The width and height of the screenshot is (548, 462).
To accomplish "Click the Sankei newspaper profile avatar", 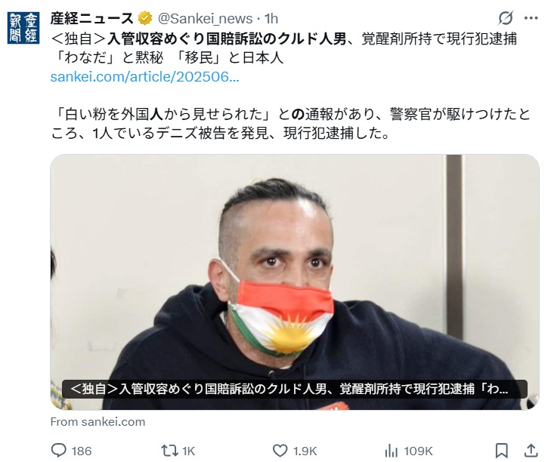I will [23, 28].
